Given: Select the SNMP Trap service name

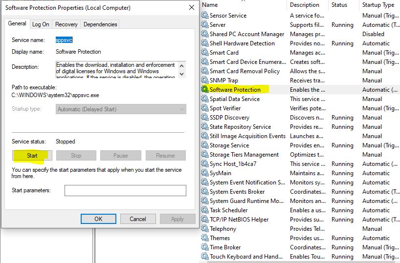Looking at the screenshot, I should click(x=224, y=81).
